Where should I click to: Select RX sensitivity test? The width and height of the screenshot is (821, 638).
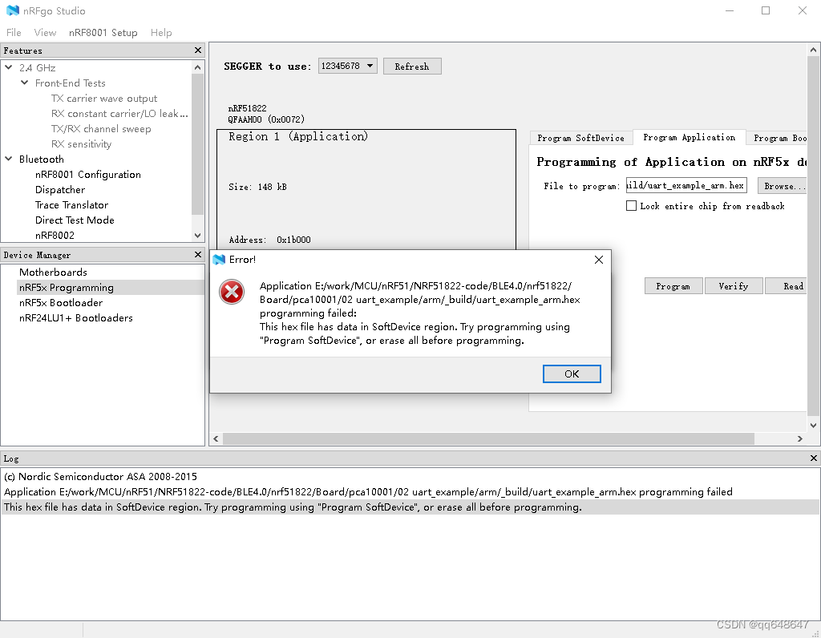point(81,144)
